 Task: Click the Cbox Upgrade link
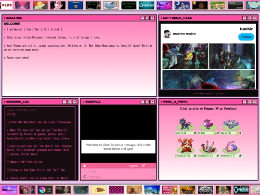coord(133,166)
